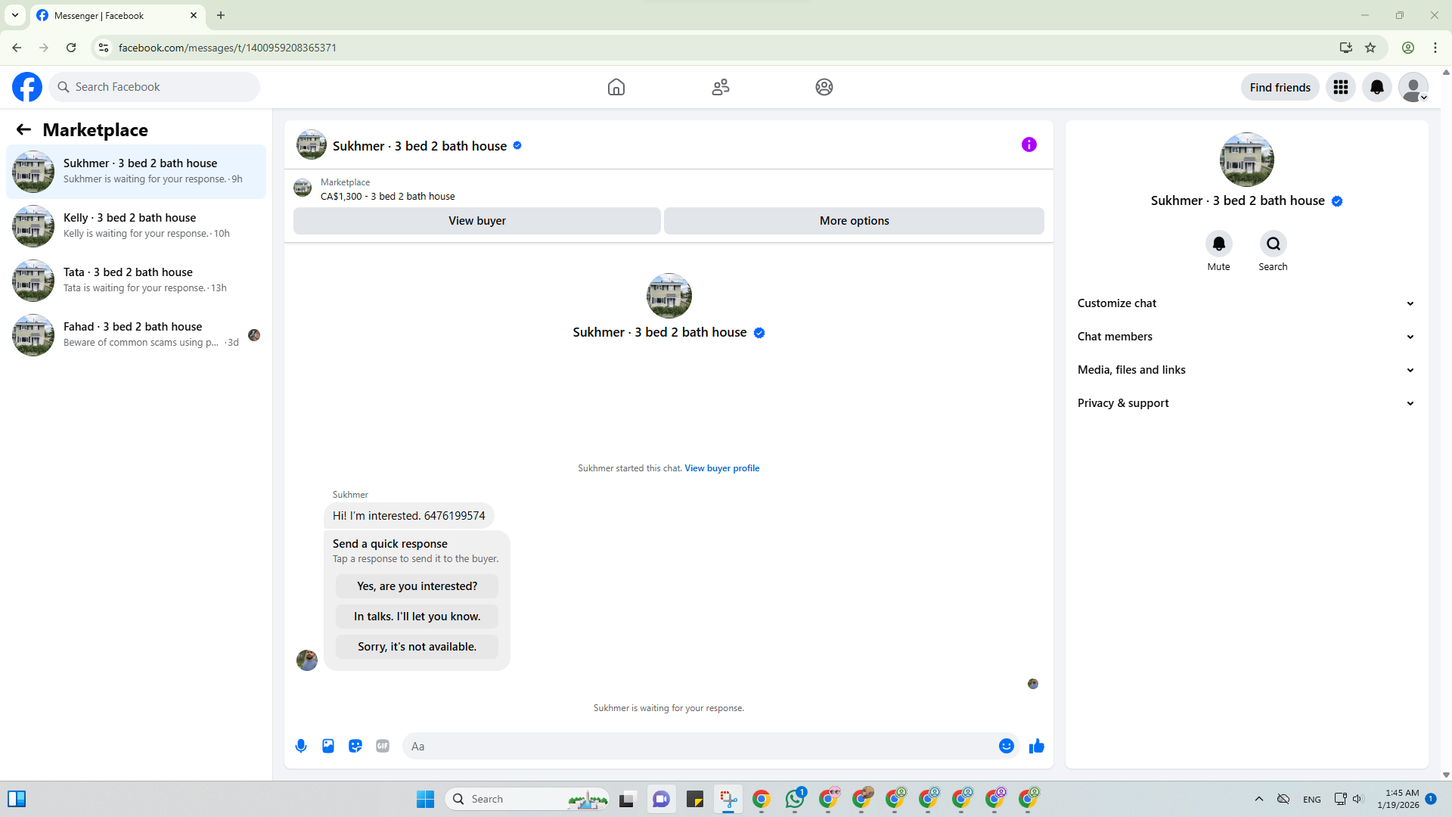
Task: Click the browser address bar URL
Action: 228,48
